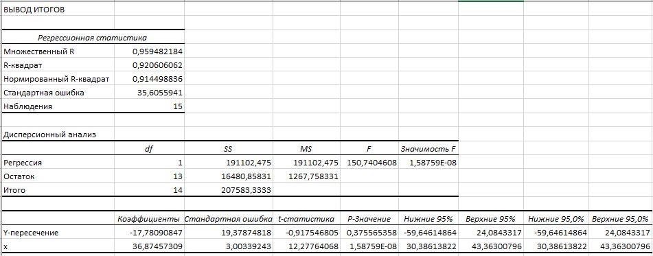Viewport: 653px width, 256px height.
Task: Click 43,36300796 under Верхние 95%
Action: click(496, 246)
